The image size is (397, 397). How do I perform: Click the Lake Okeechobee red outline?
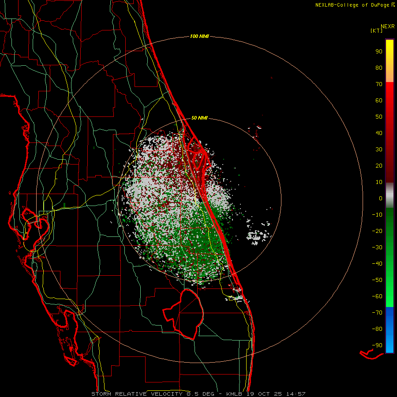[x=184, y=315]
